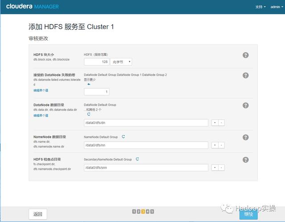Add another NameNode data directory entry
Viewport: 285px width, 222px height.
pos(215,145)
